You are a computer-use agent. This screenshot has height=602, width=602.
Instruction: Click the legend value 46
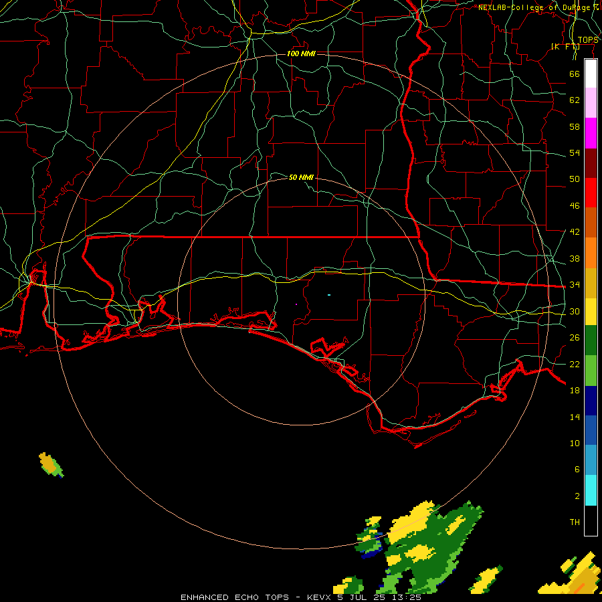[x=575, y=206]
